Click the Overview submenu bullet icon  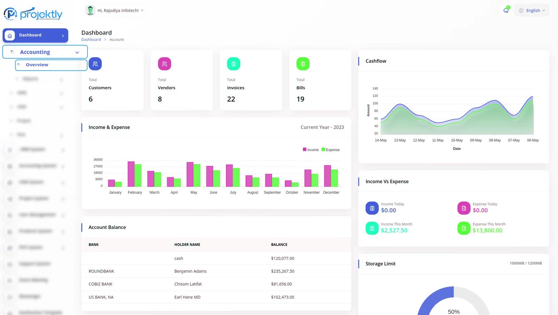[19, 65]
